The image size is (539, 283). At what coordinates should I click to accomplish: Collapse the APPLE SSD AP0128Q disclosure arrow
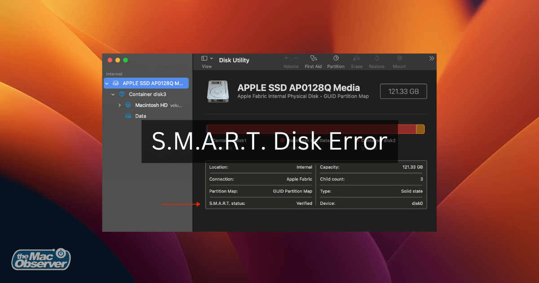pyautogui.click(x=107, y=84)
